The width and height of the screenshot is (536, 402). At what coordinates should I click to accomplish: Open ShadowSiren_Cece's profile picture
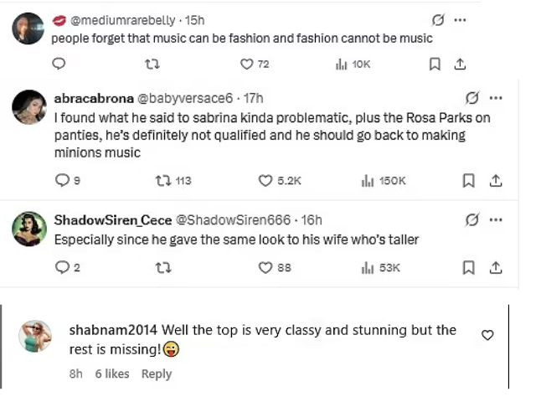pyautogui.click(x=29, y=229)
